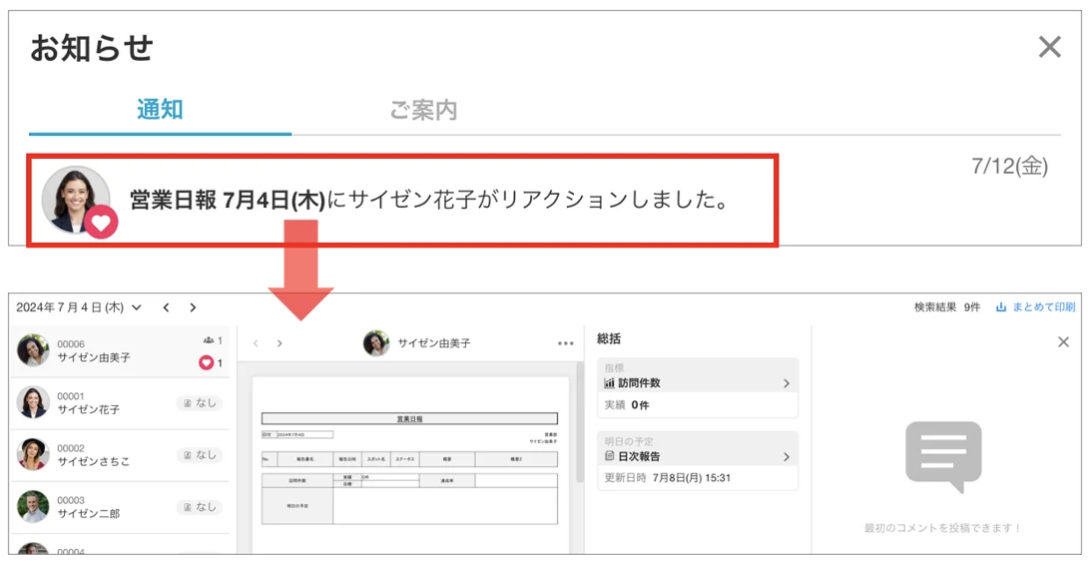1092x561 pixels.
Task: Click the 検索結果 9件 text
Action: [x=947, y=306]
